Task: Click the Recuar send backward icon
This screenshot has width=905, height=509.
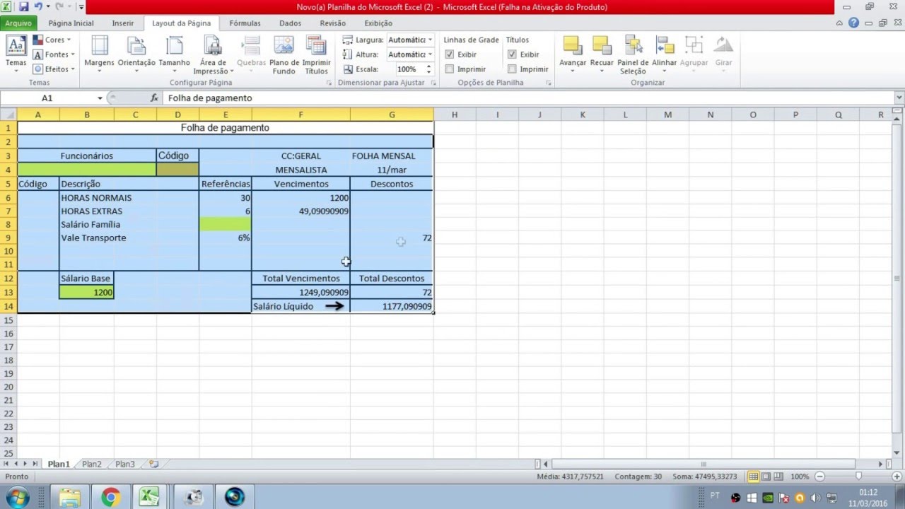Action: 602,45
